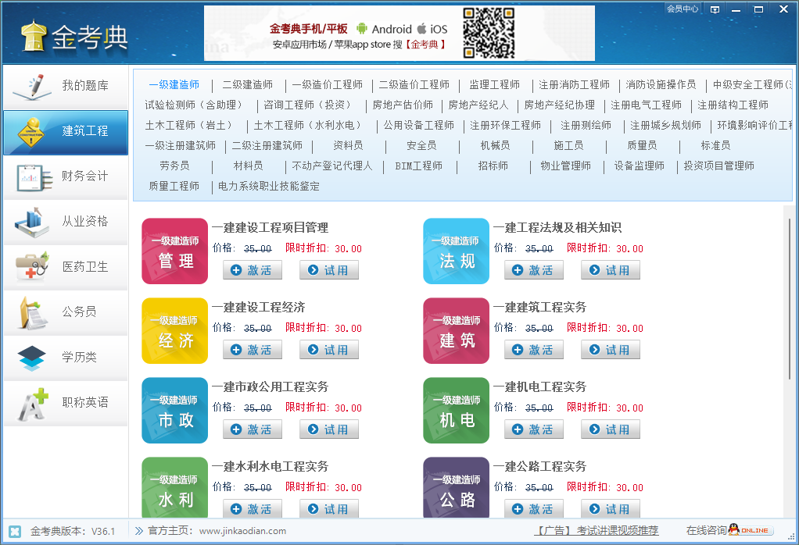Open the 【广告】考试讲课视频推荐 link
Viewport: 799px width, 545px height.
(597, 531)
